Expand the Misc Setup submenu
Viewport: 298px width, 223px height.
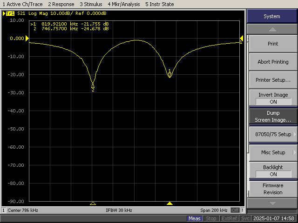(273, 152)
